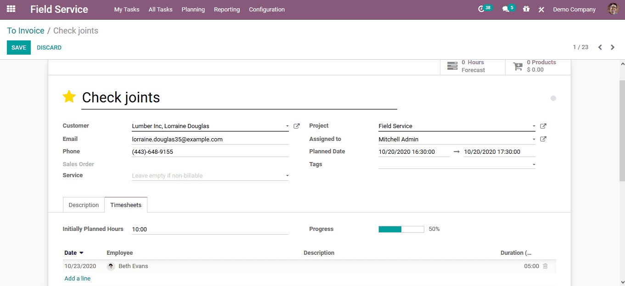Go to next record arrow
Viewport: 625px width, 286px height.
point(613,47)
